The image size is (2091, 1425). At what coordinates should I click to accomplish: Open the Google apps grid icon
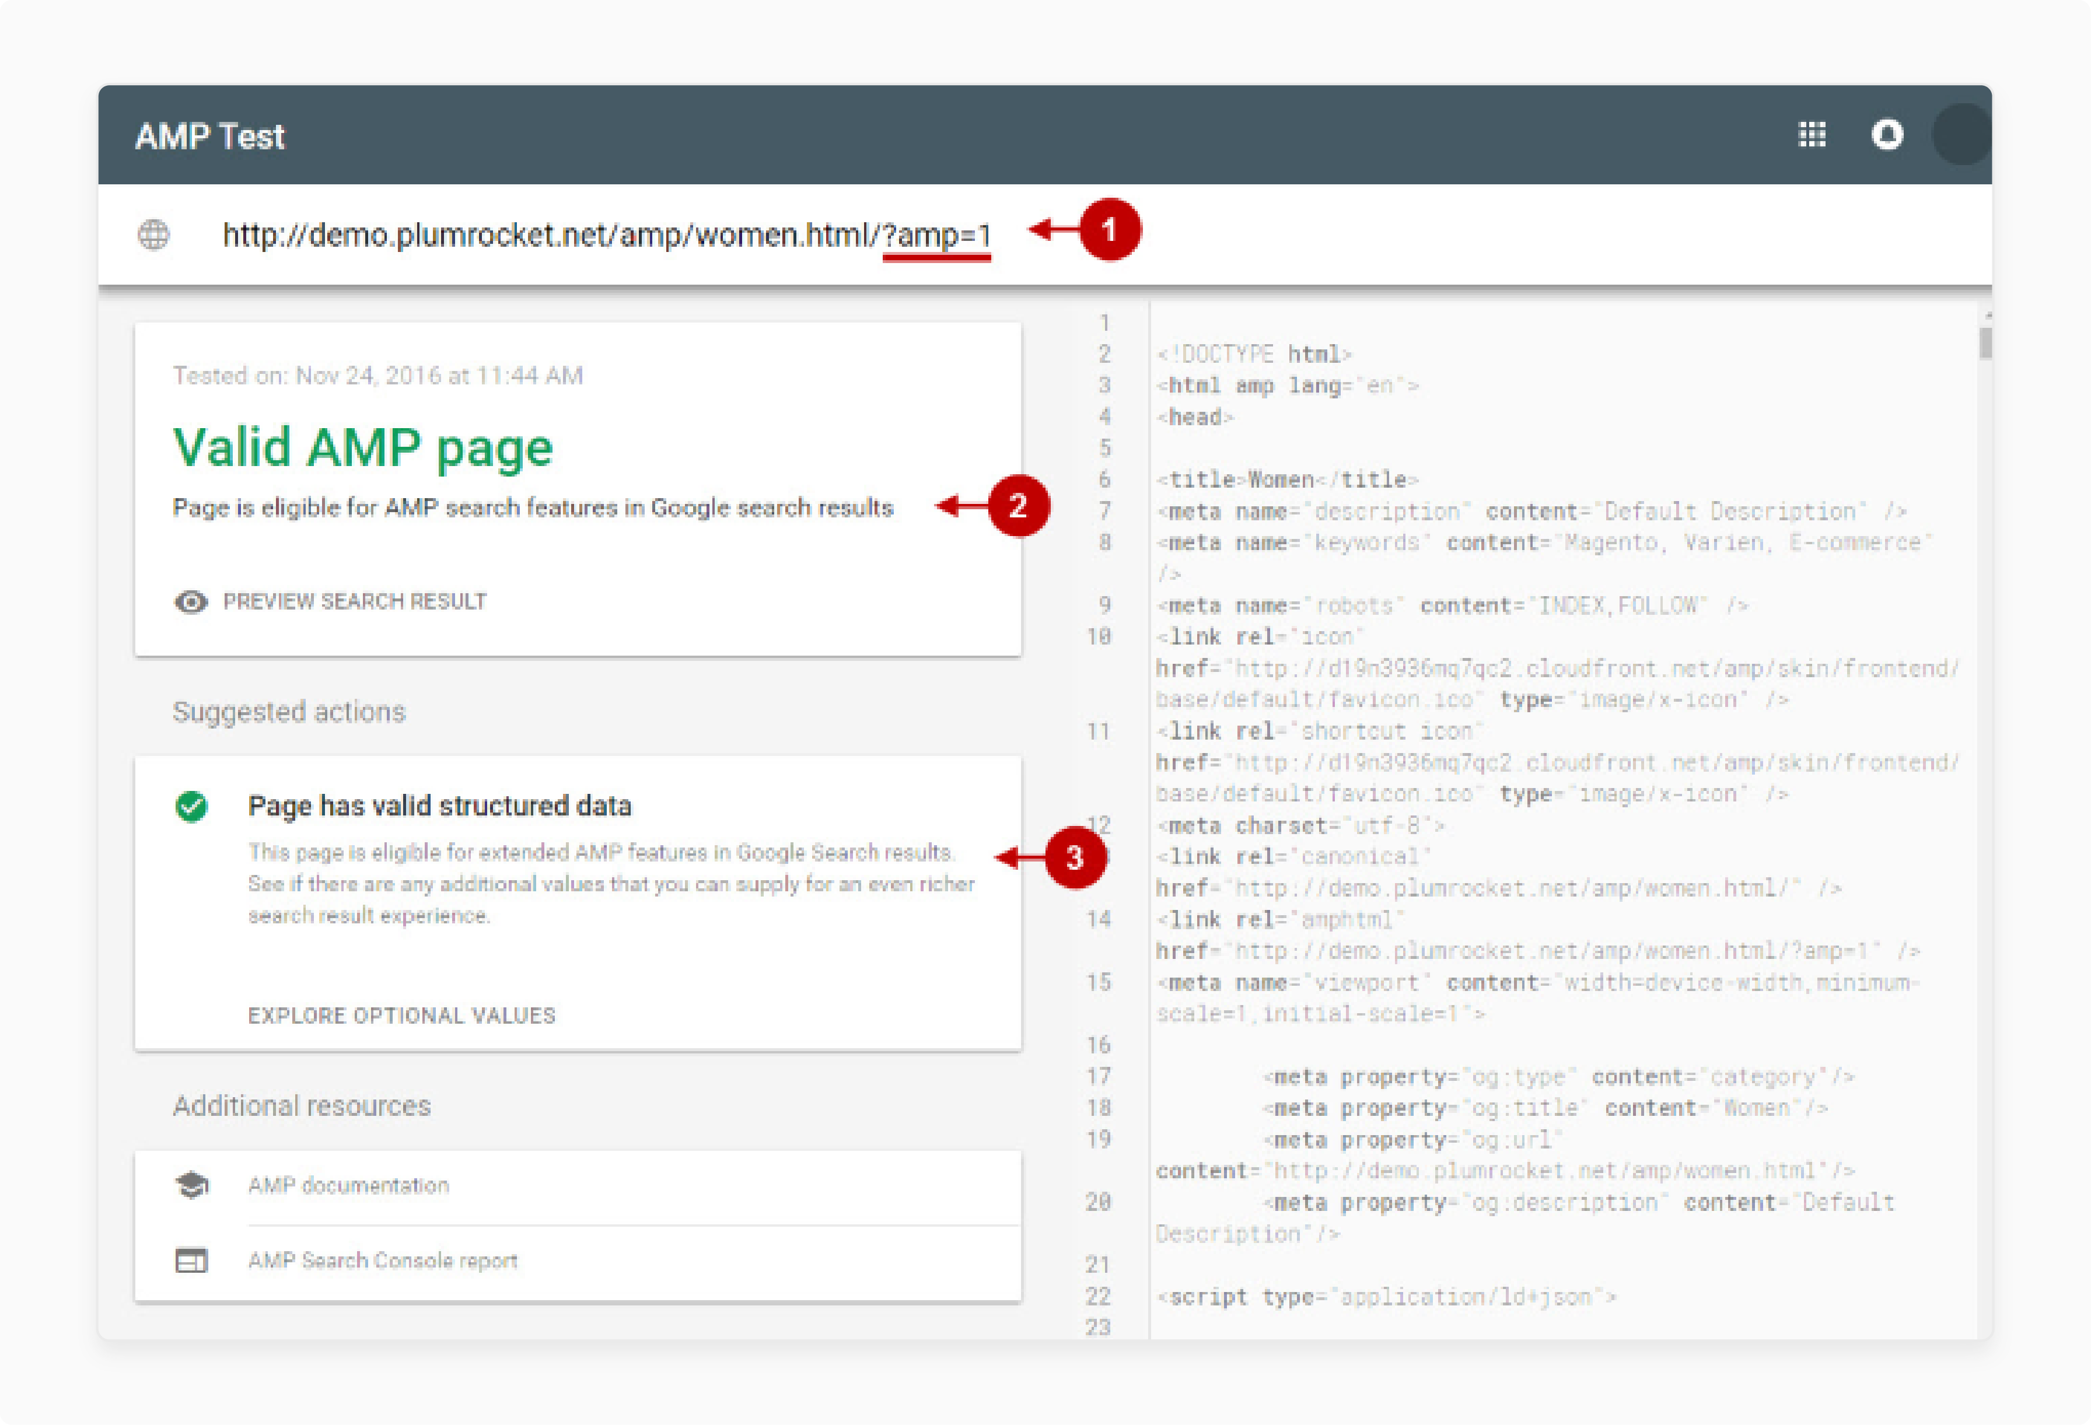1811,135
